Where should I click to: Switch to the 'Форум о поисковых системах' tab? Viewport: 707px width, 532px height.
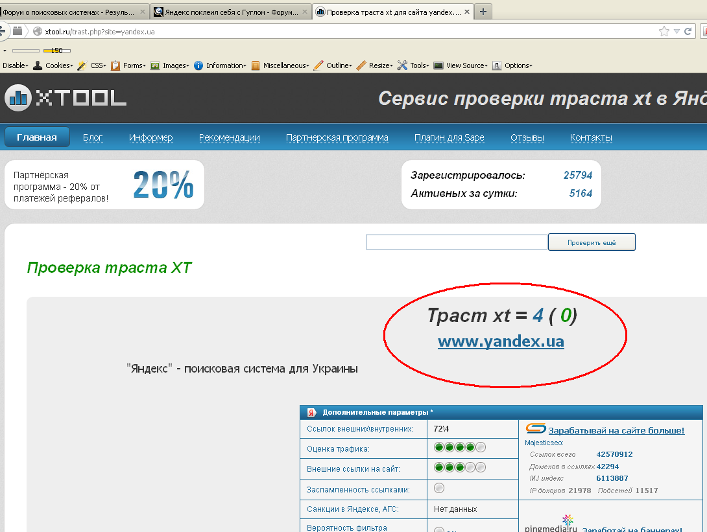tap(69, 12)
